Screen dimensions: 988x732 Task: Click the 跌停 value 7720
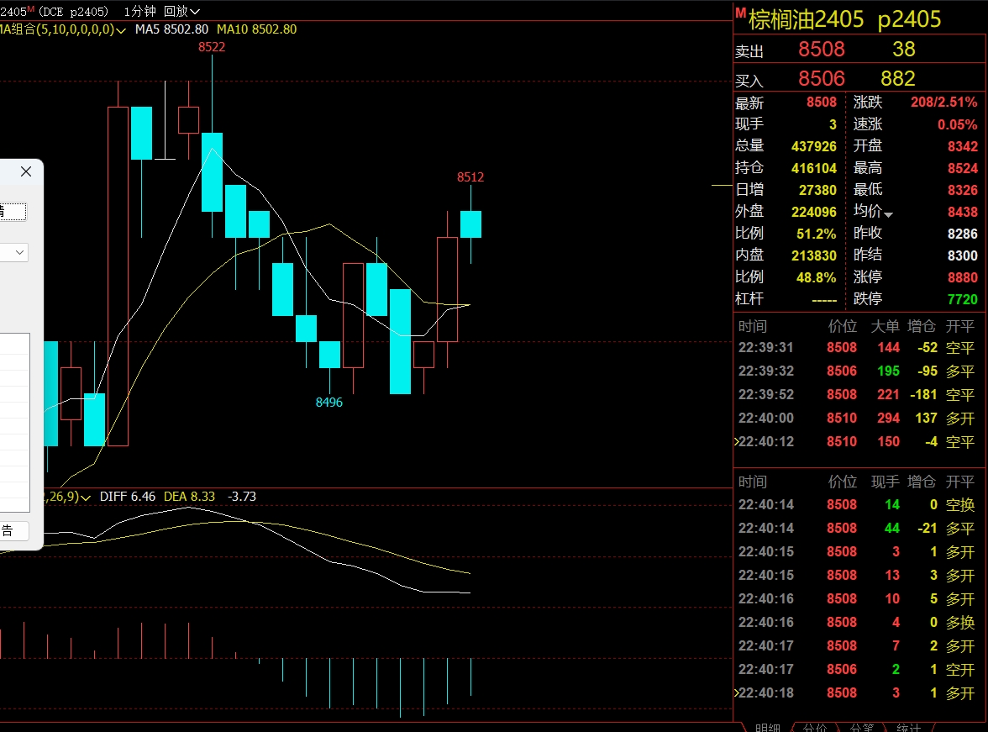[x=962, y=299]
